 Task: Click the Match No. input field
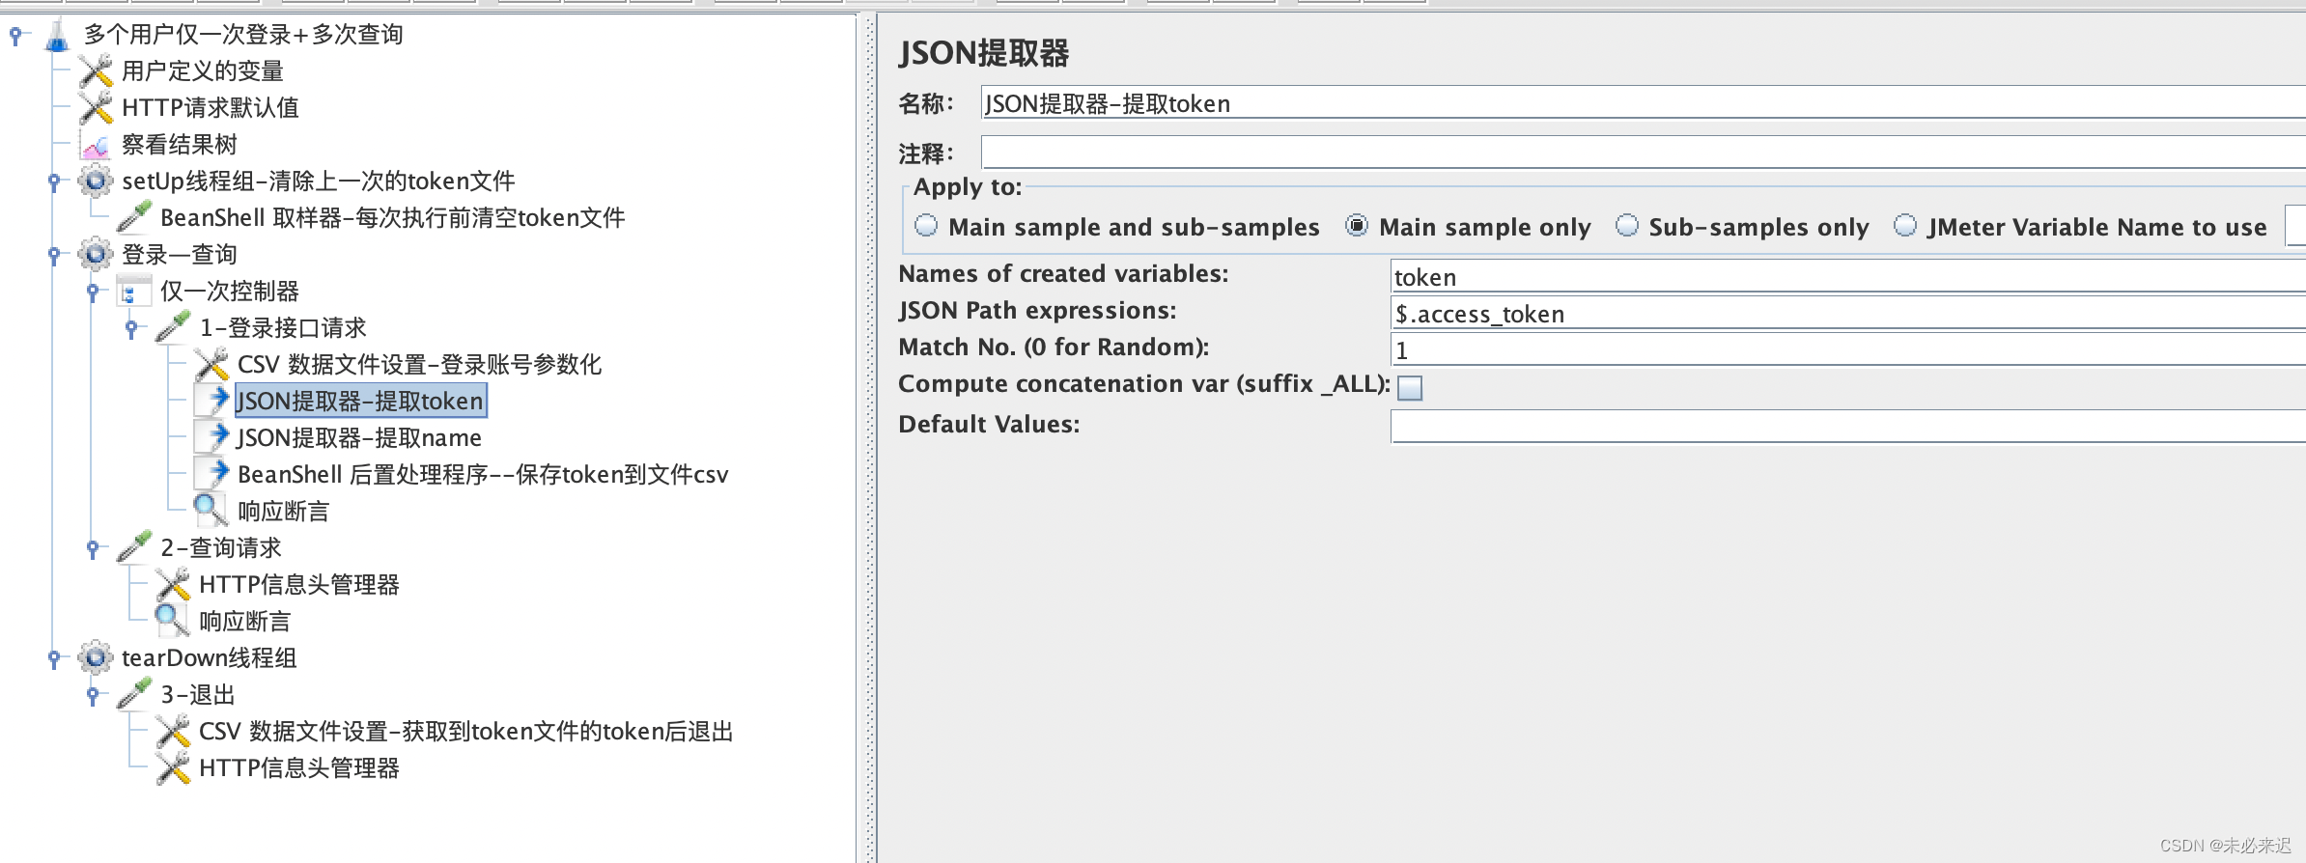[1848, 349]
